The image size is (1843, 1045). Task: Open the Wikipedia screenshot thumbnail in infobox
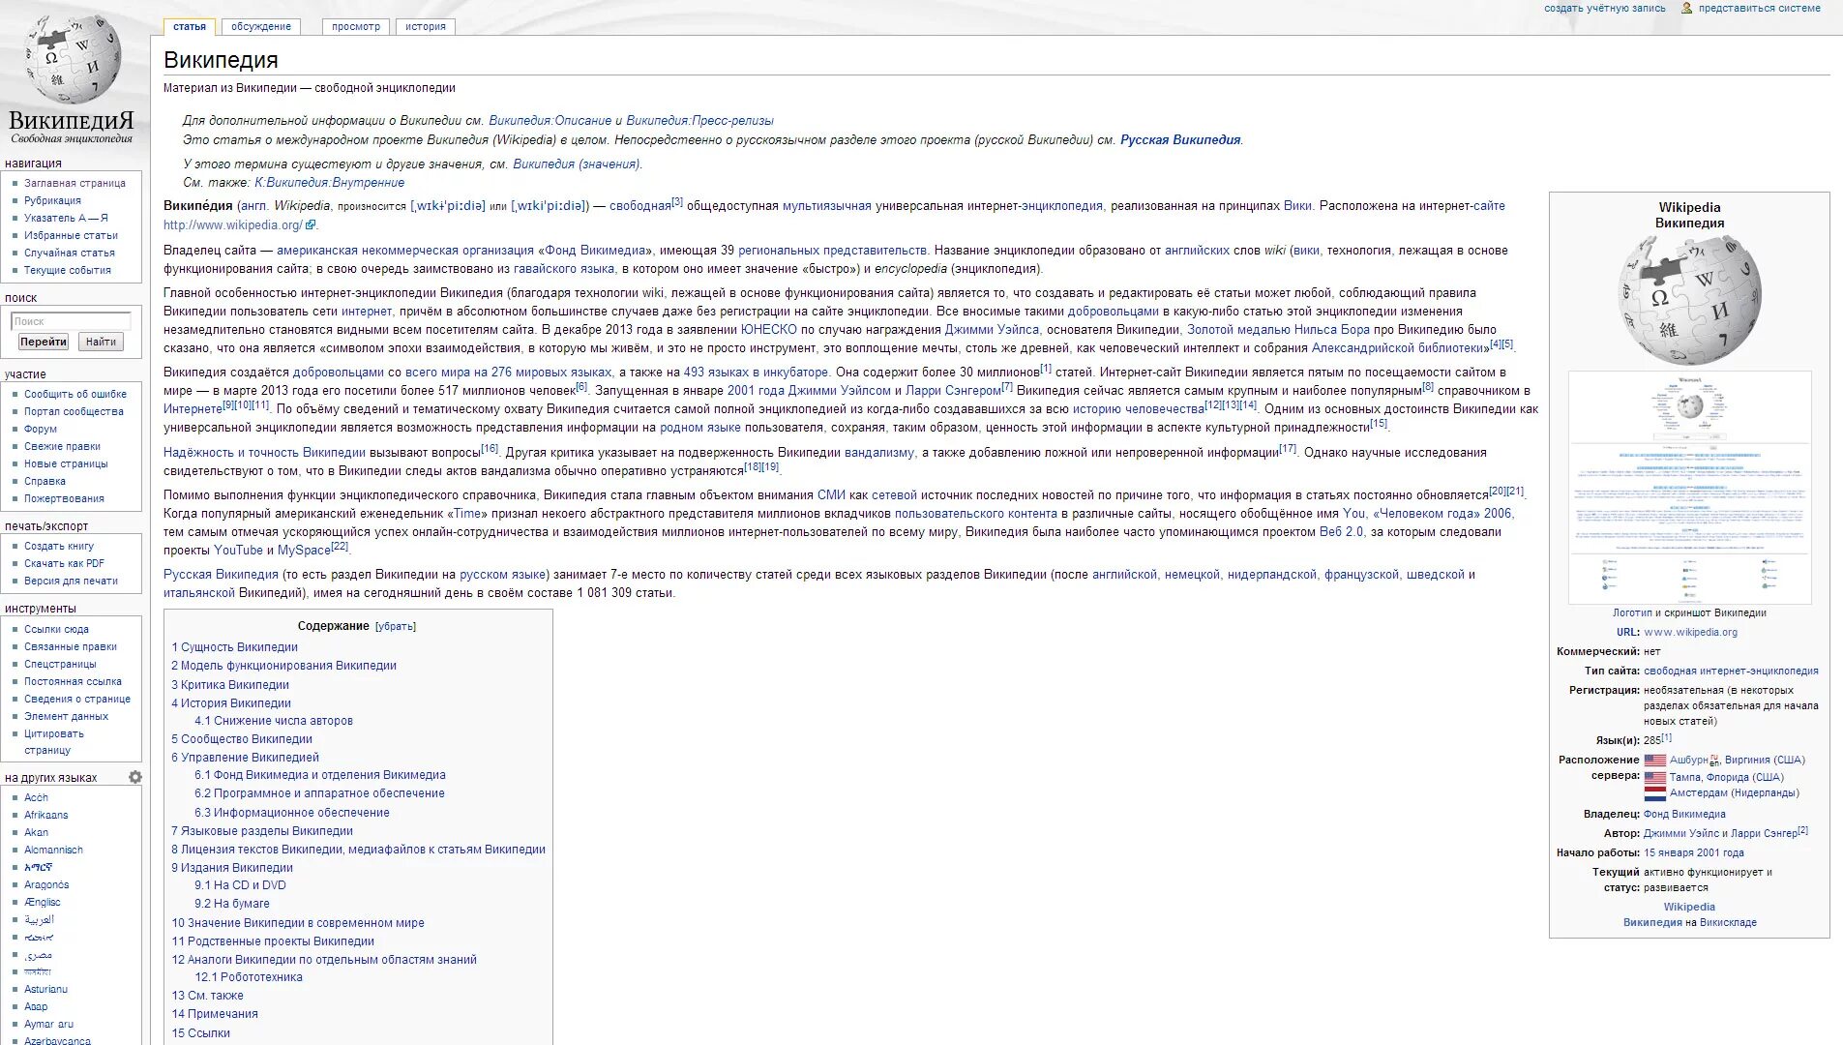pyautogui.click(x=1689, y=488)
